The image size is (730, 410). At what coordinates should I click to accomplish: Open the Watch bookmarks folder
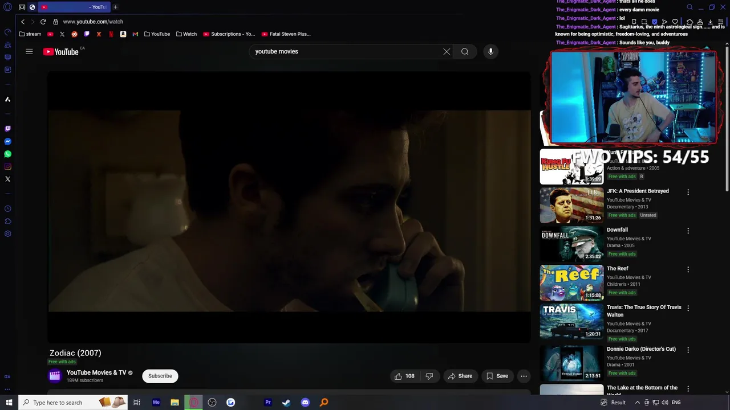tap(186, 34)
